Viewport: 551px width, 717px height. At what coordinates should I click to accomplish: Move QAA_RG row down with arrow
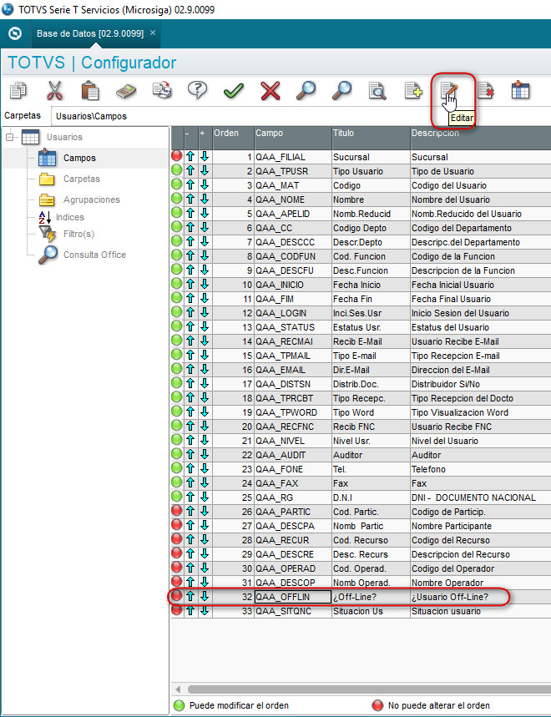click(x=205, y=497)
